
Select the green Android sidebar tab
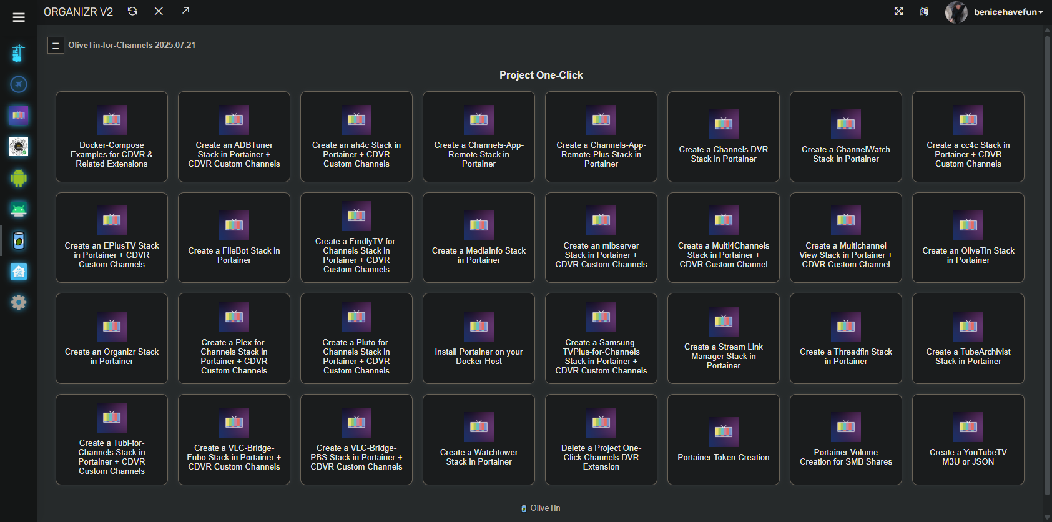19,178
